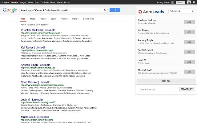This screenshot has height=123, width=197.
Task: Click the AeroLeads logo
Action: point(151,12)
